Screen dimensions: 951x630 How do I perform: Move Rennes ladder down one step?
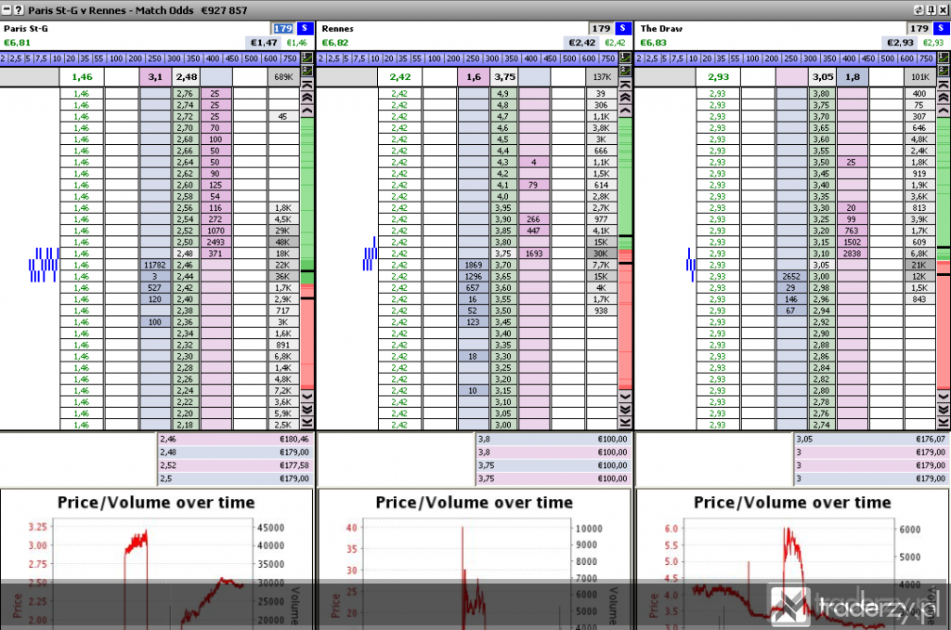coord(625,396)
